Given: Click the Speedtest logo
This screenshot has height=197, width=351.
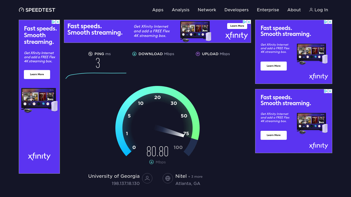Looking at the screenshot, I should (37, 10).
